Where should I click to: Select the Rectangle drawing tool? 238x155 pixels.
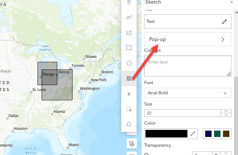tap(129, 48)
